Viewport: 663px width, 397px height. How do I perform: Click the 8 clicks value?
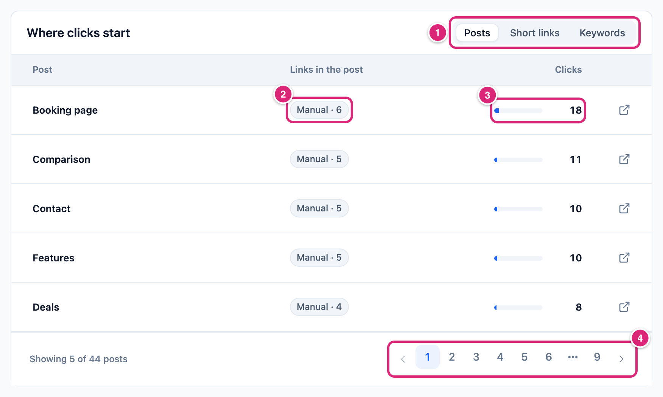pyautogui.click(x=579, y=307)
